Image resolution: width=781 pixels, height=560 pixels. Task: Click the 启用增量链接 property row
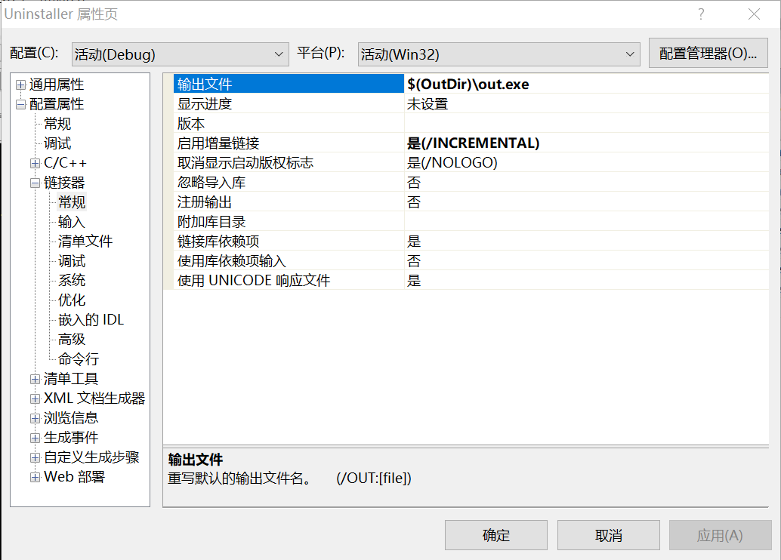(x=283, y=143)
